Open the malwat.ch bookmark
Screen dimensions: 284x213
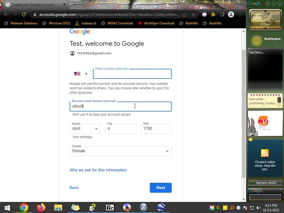tap(86, 23)
